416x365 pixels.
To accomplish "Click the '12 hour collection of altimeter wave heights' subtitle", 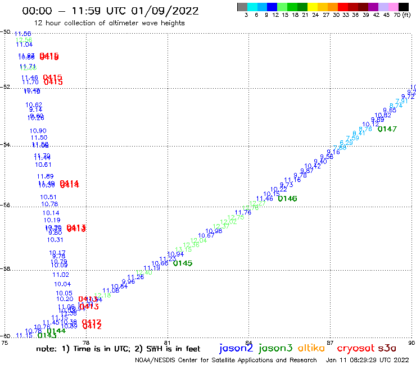I will pos(109,23).
